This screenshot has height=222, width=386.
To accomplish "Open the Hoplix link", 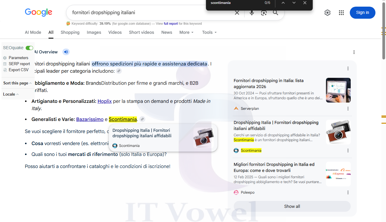I will (x=105, y=101).
